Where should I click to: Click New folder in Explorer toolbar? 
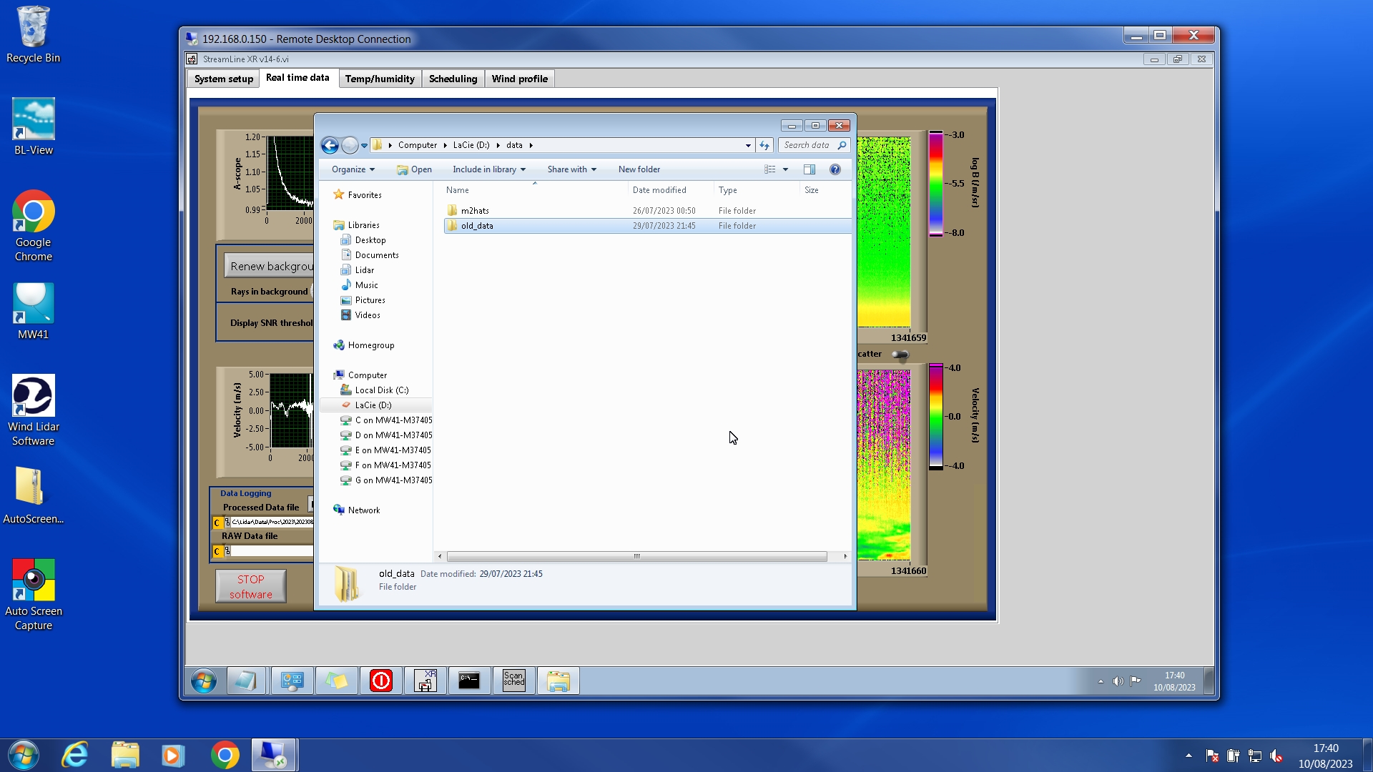pyautogui.click(x=639, y=169)
